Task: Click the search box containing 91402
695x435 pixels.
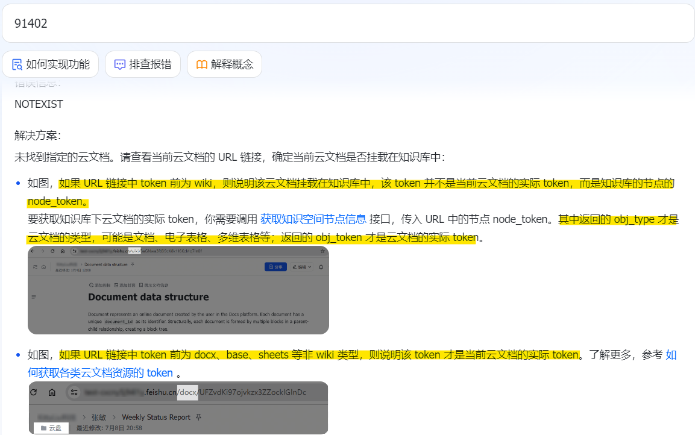Action: click(347, 23)
